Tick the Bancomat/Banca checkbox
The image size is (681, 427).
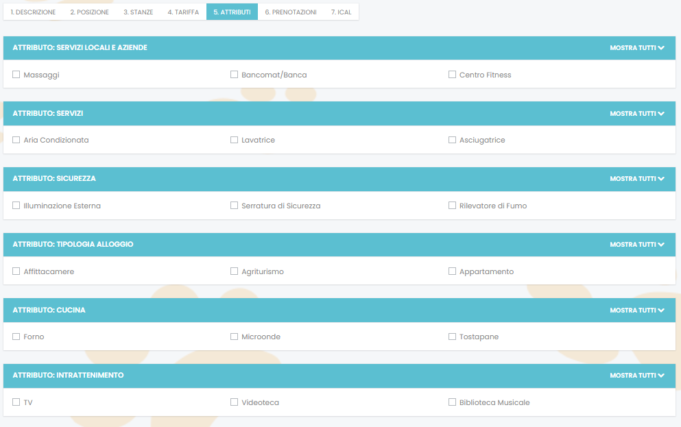pos(235,75)
